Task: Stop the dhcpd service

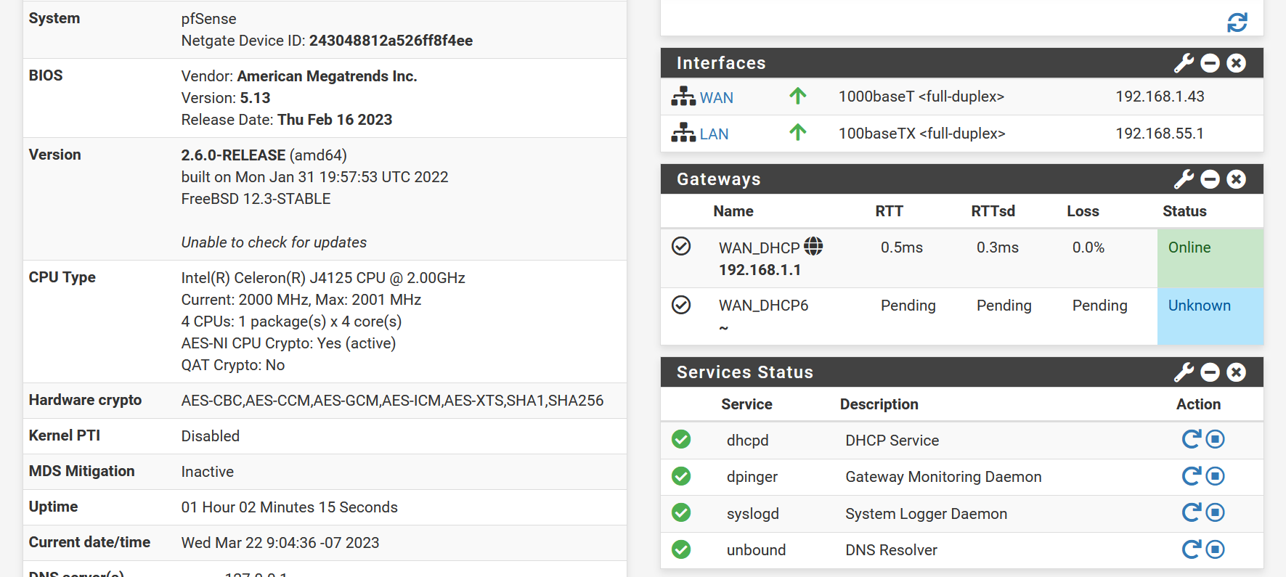Action: (x=1216, y=439)
